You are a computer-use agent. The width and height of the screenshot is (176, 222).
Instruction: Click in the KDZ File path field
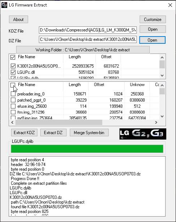click(88, 30)
